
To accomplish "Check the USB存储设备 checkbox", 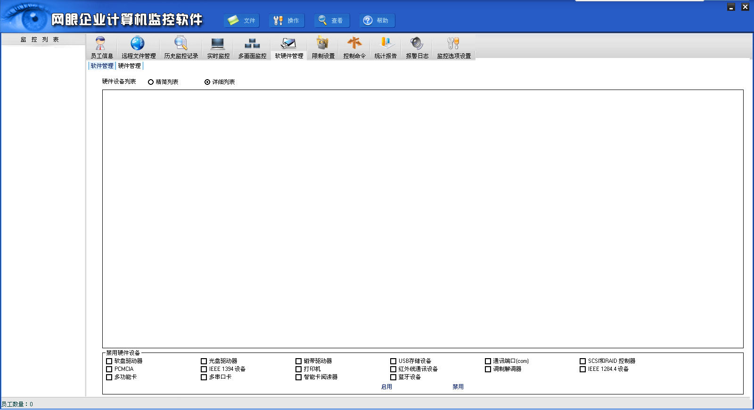I will 393,361.
